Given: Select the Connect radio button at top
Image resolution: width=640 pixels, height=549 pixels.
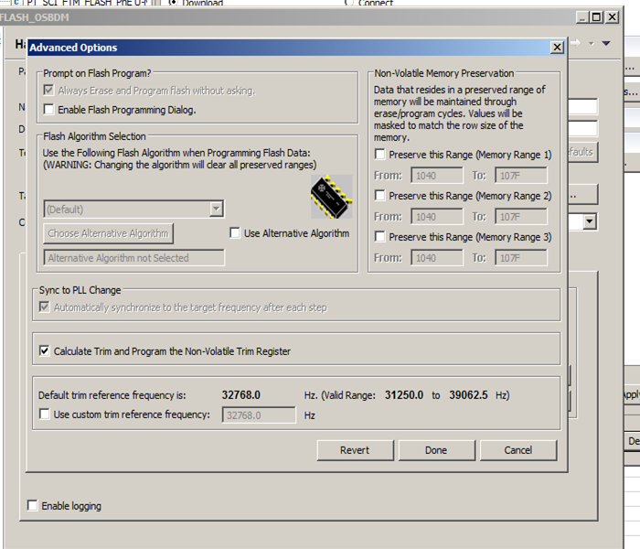Looking at the screenshot, I should tap(349, 3).
